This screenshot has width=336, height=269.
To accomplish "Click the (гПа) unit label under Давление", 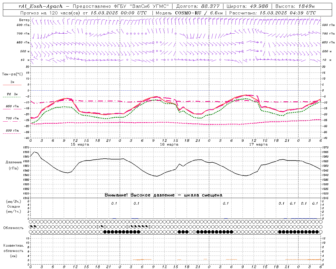I will [14, 168].
